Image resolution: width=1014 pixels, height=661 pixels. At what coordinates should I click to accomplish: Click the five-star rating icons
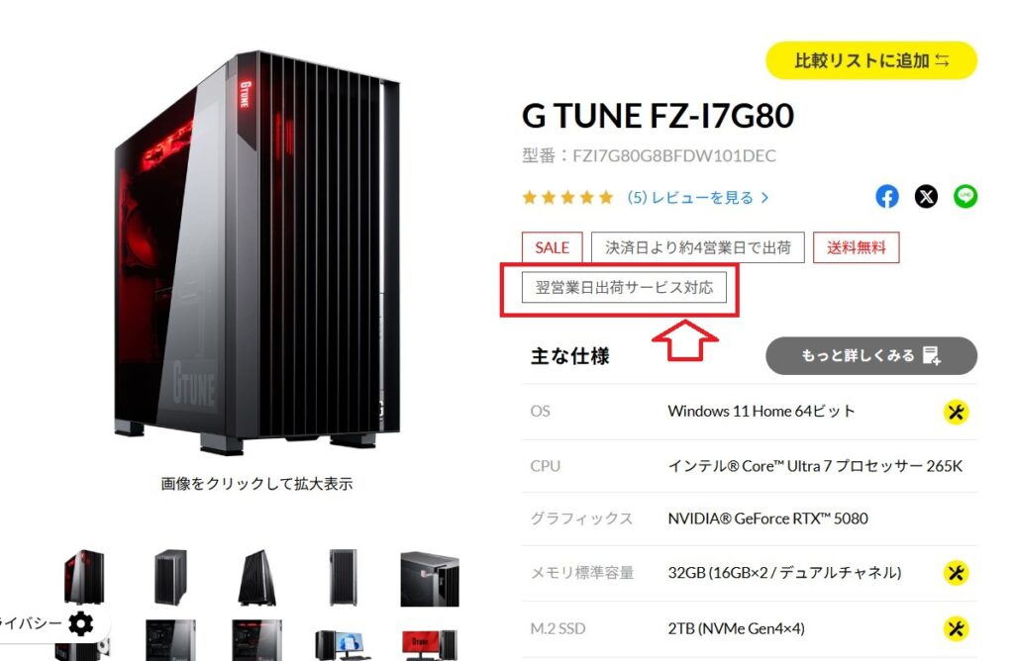(567, 197)
